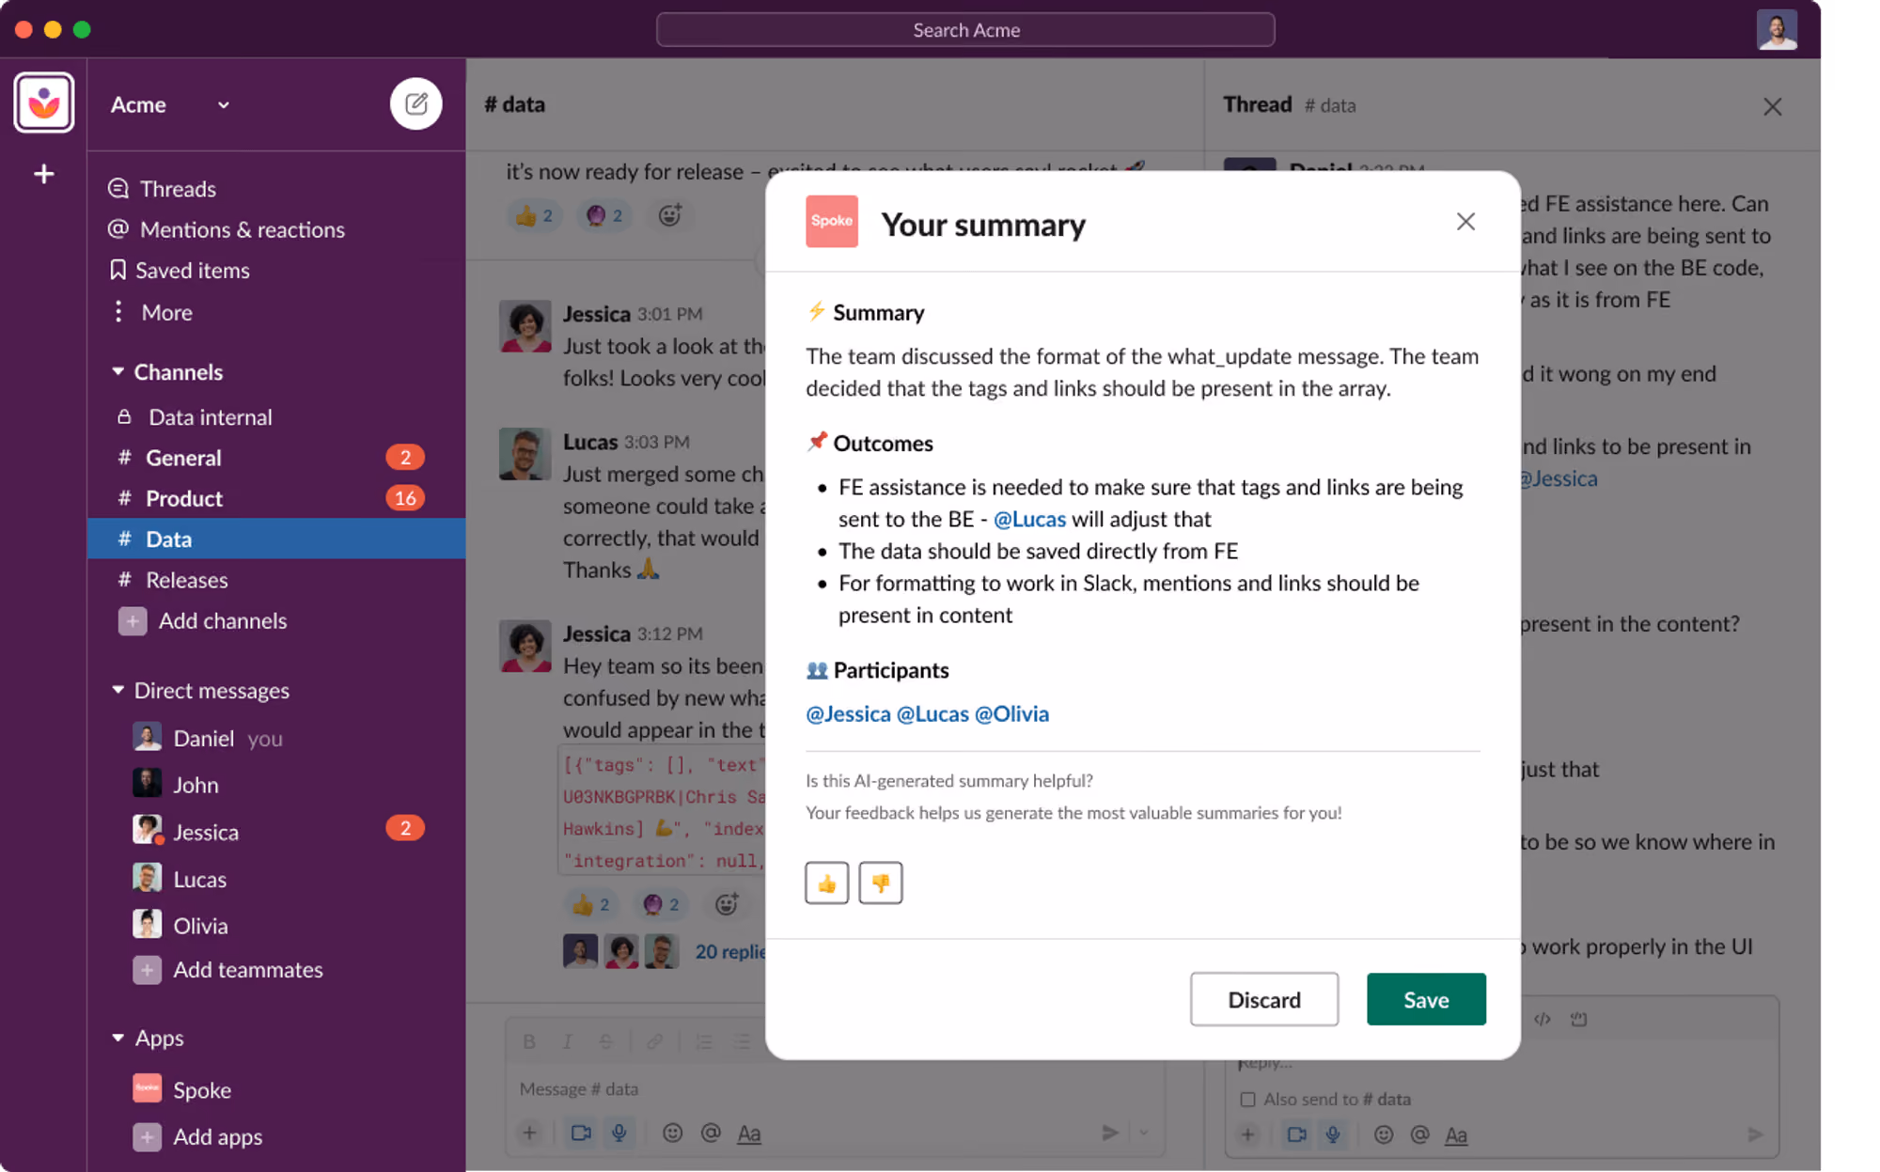Open Threads in sidebar
The width and height of the screenshot is (1880, 1172).
tap(162, 189)
